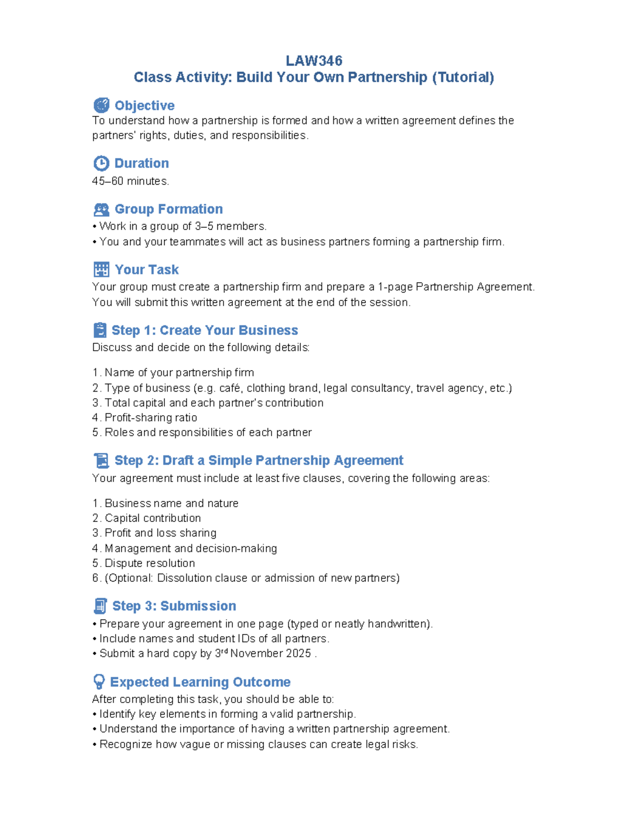Click the Dispute resolution list item
The width and height of the screenshot is (628, 813).
(149, 563)
